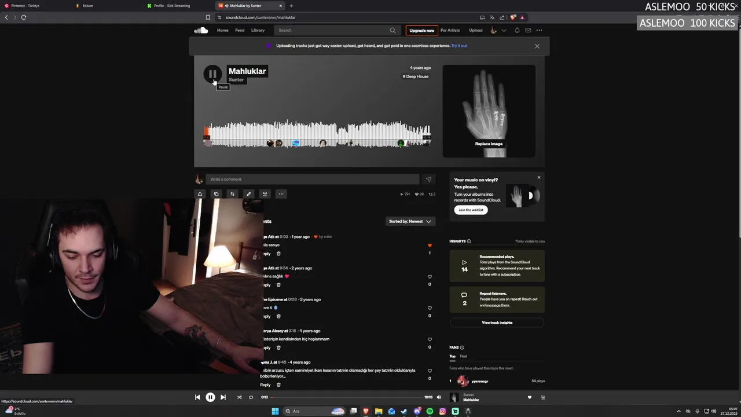Edit the track with the pencil icon
This screenshot has height=417, width=741.
click(248, 194)
